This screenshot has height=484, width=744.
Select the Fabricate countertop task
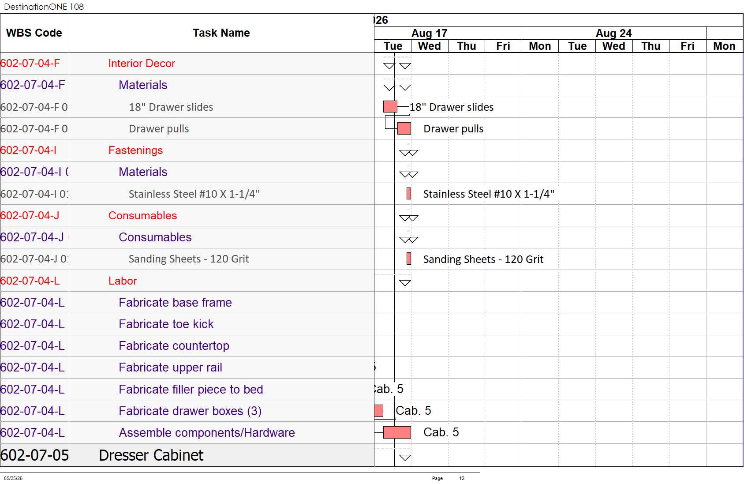coord(174,346)
